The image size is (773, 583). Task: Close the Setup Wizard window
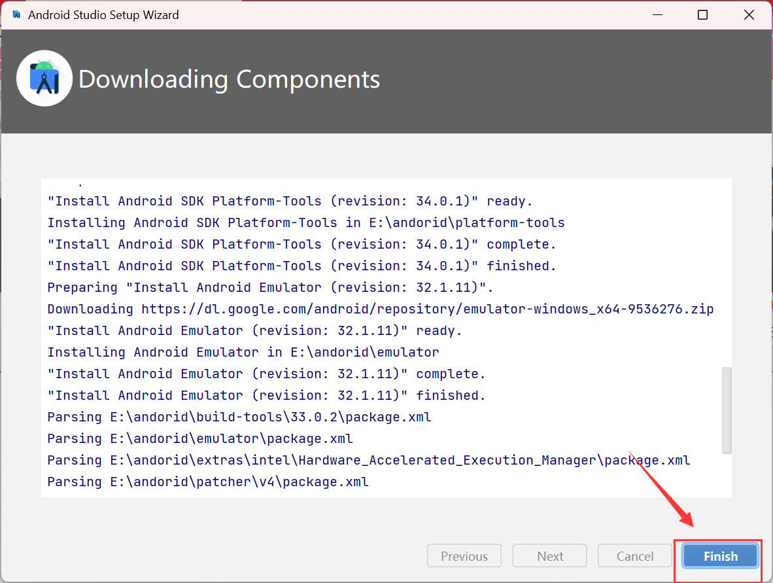pos(749,15)
